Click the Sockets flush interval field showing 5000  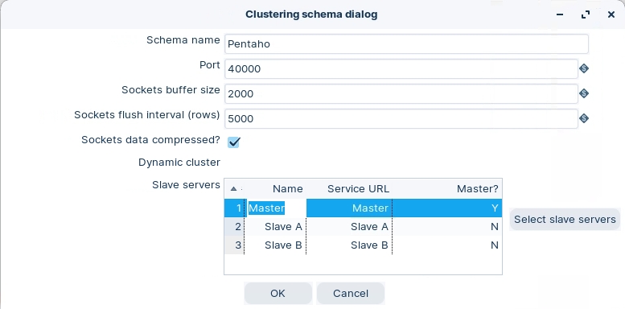pyautogui.click(x=401, y=118)
